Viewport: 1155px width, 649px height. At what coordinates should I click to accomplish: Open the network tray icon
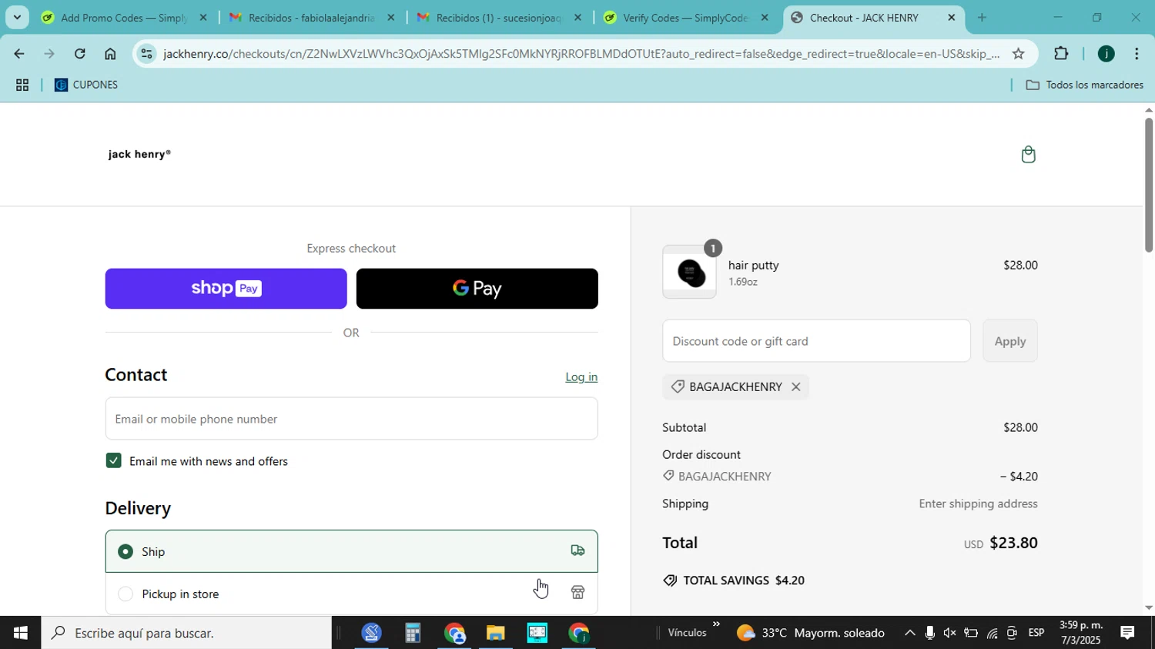click(x=992, y=634)
